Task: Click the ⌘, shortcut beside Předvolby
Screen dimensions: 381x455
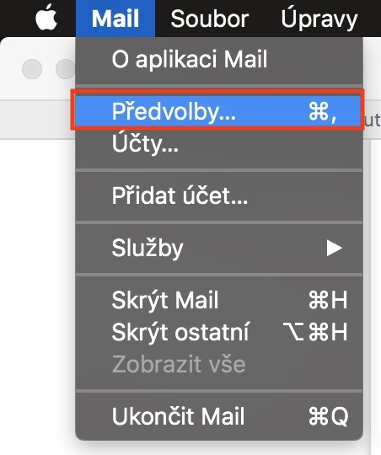Action: (322, 111)
